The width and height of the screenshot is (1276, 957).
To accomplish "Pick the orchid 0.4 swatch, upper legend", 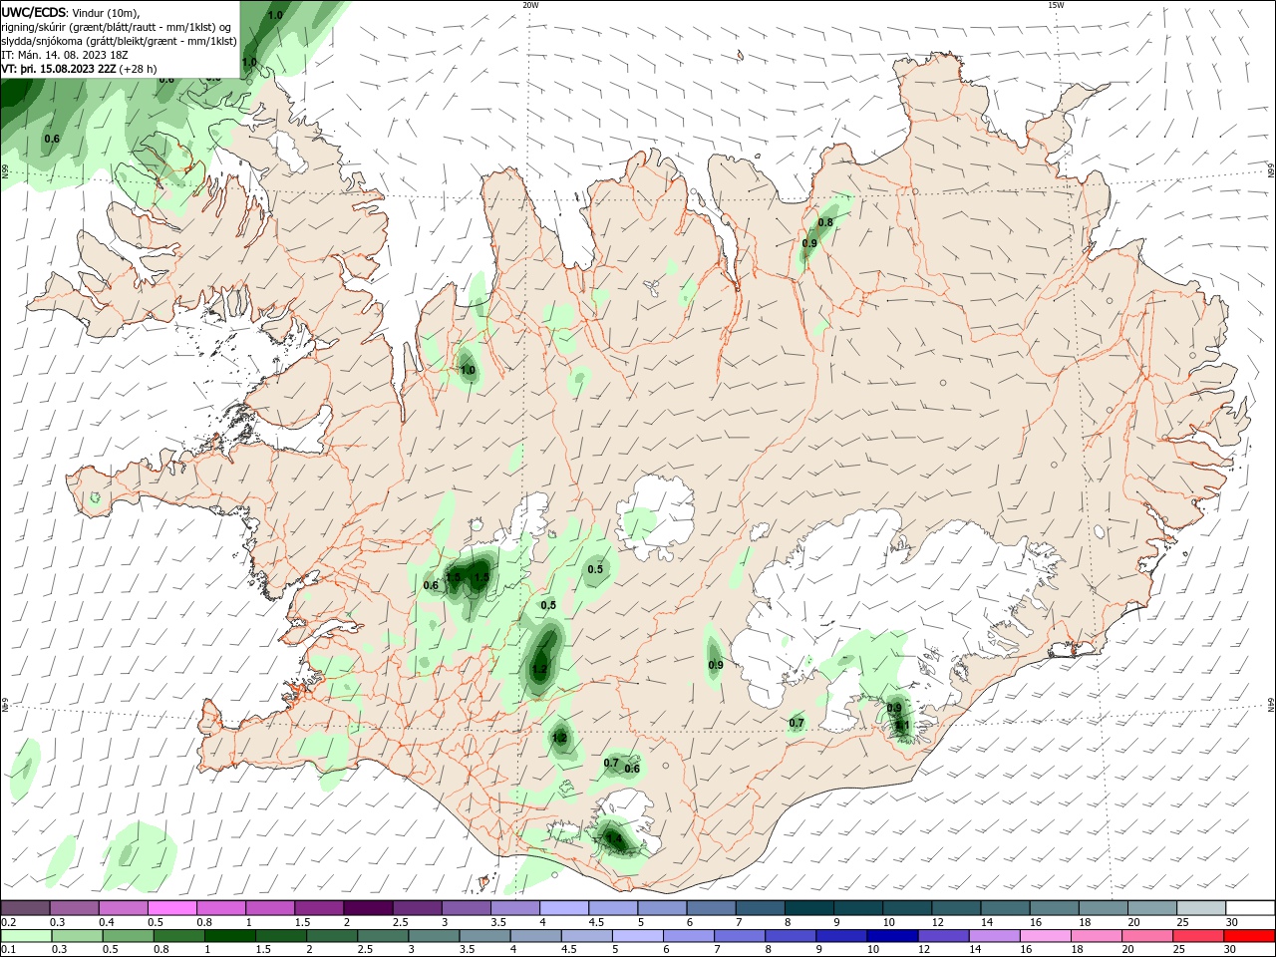I will [123, 908].
